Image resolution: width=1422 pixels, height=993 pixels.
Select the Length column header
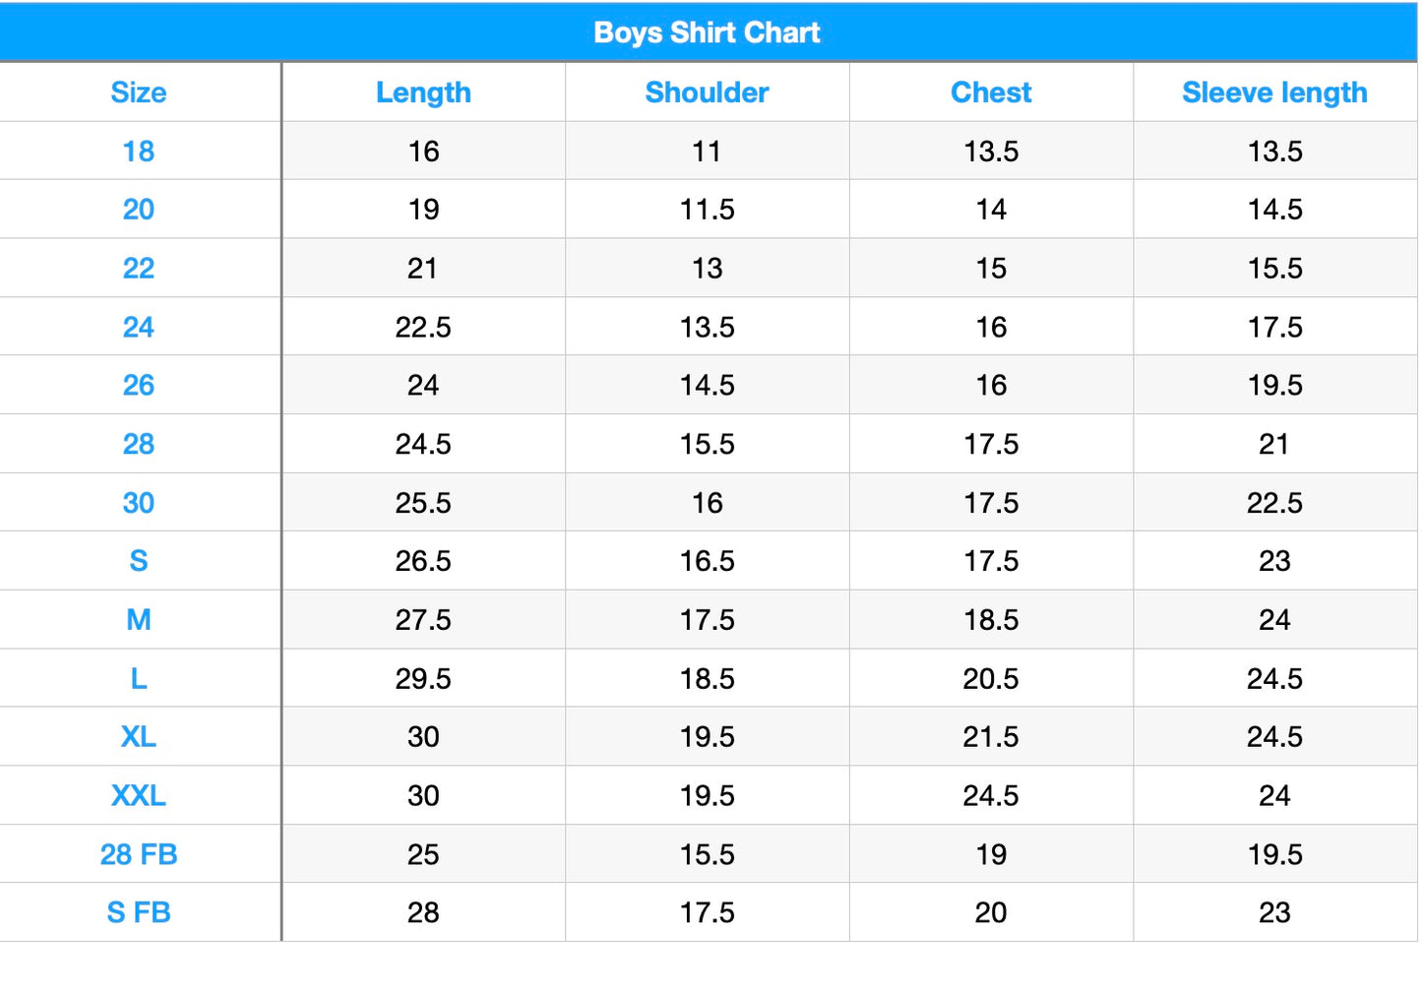pyautogui.click(x=423, y=93)
